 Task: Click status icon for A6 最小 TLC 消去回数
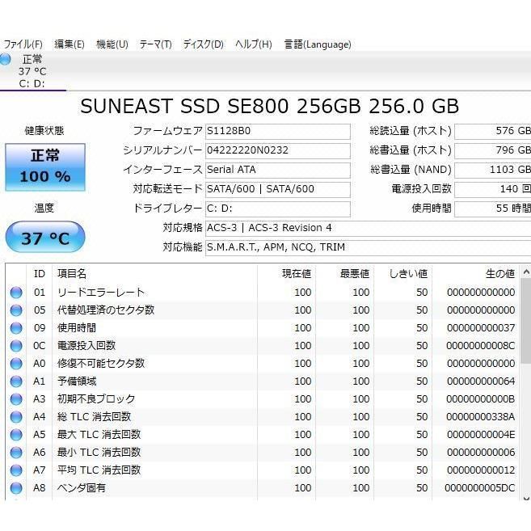pos(16,453)
